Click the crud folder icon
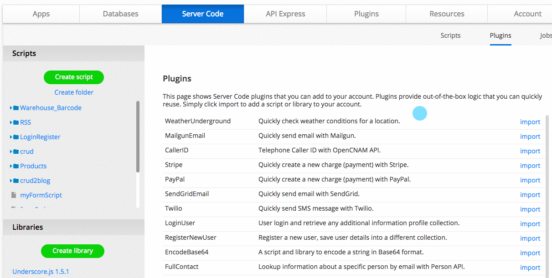 [15, 151]
